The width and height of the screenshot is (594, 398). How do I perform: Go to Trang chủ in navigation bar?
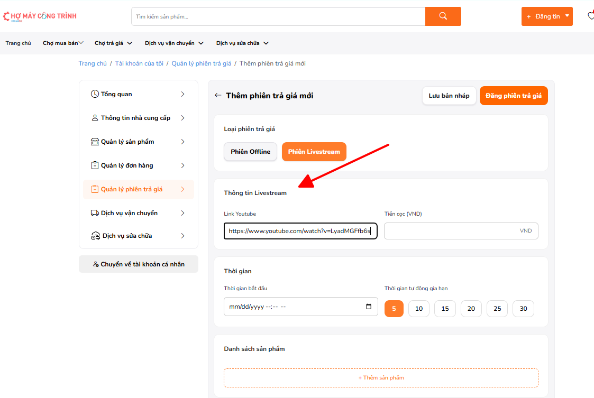click(x=19, y=43)
